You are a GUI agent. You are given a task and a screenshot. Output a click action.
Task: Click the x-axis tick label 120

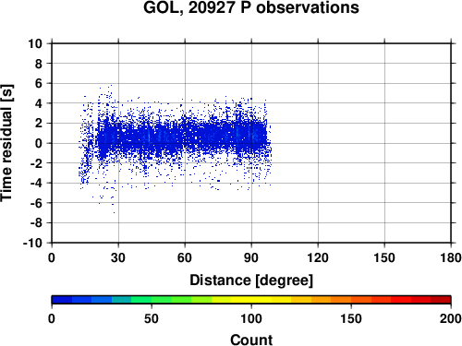point(318,257)
